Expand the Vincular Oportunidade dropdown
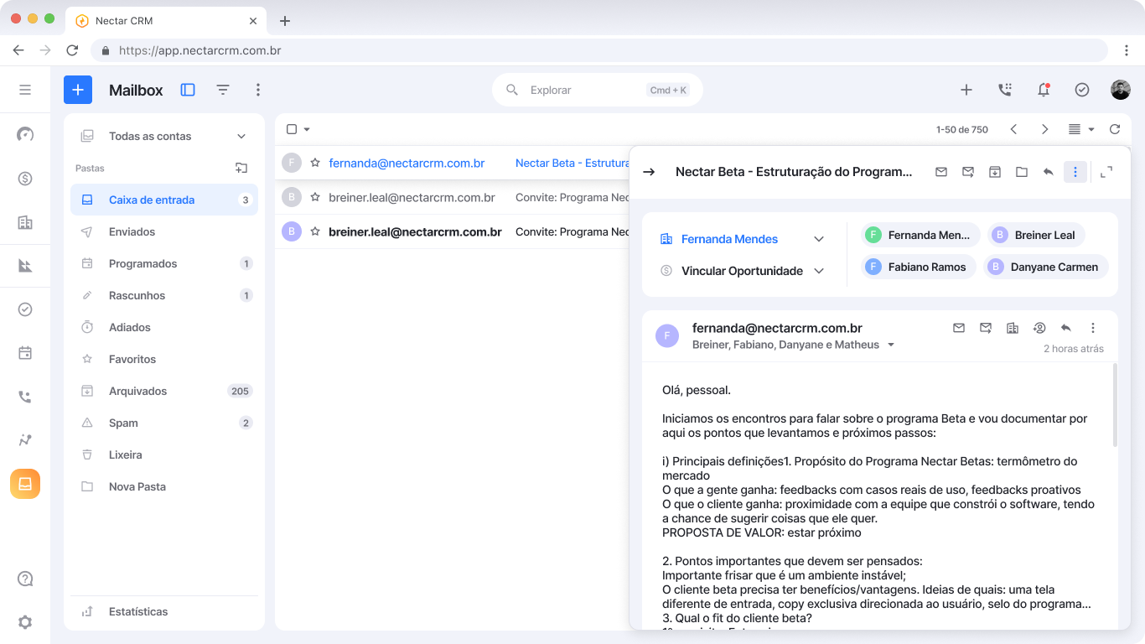 (819, 271)
